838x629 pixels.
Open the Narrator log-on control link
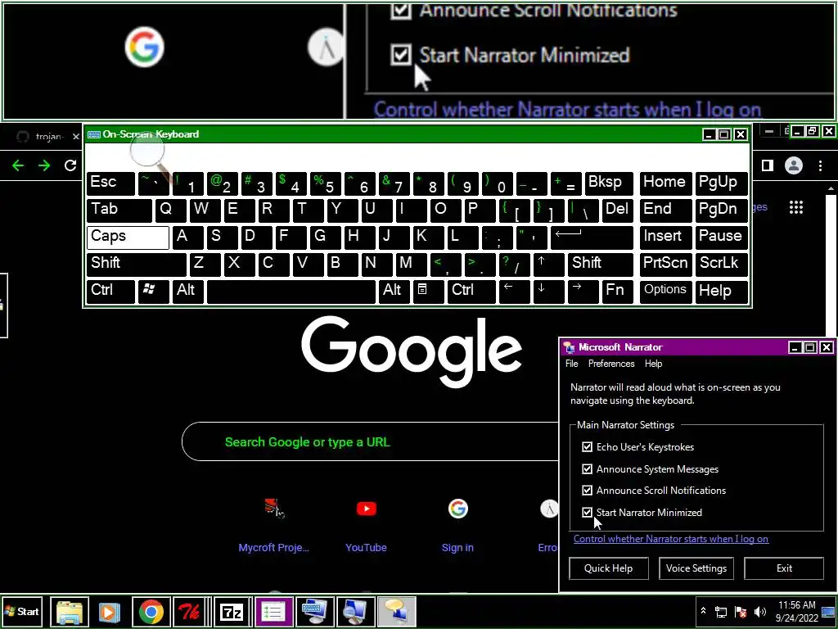click(x=671, y=539)
